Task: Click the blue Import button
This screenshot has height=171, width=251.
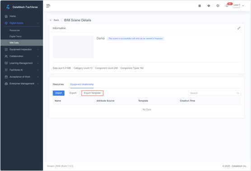Action: (59, 93)
